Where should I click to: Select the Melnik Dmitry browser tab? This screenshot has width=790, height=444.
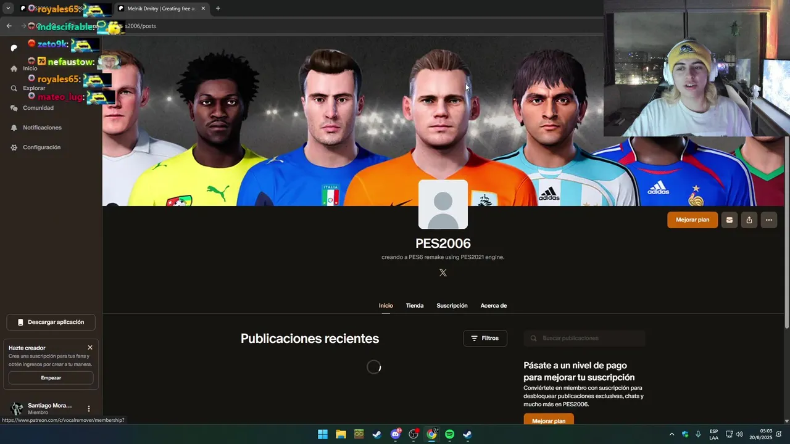(162, 9)
